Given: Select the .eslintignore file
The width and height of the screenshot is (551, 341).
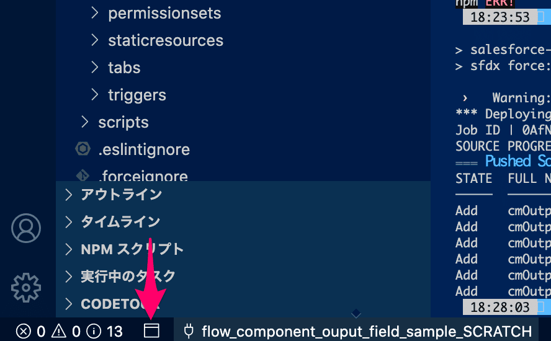Looking at the screenshot, I should click(x=144, y=149).
